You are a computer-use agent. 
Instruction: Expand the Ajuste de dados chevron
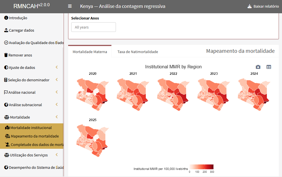(x=57, y=67)
